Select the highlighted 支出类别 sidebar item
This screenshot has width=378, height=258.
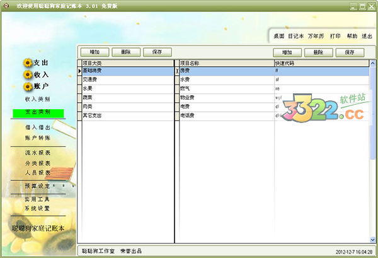click(x=38, y=113)
